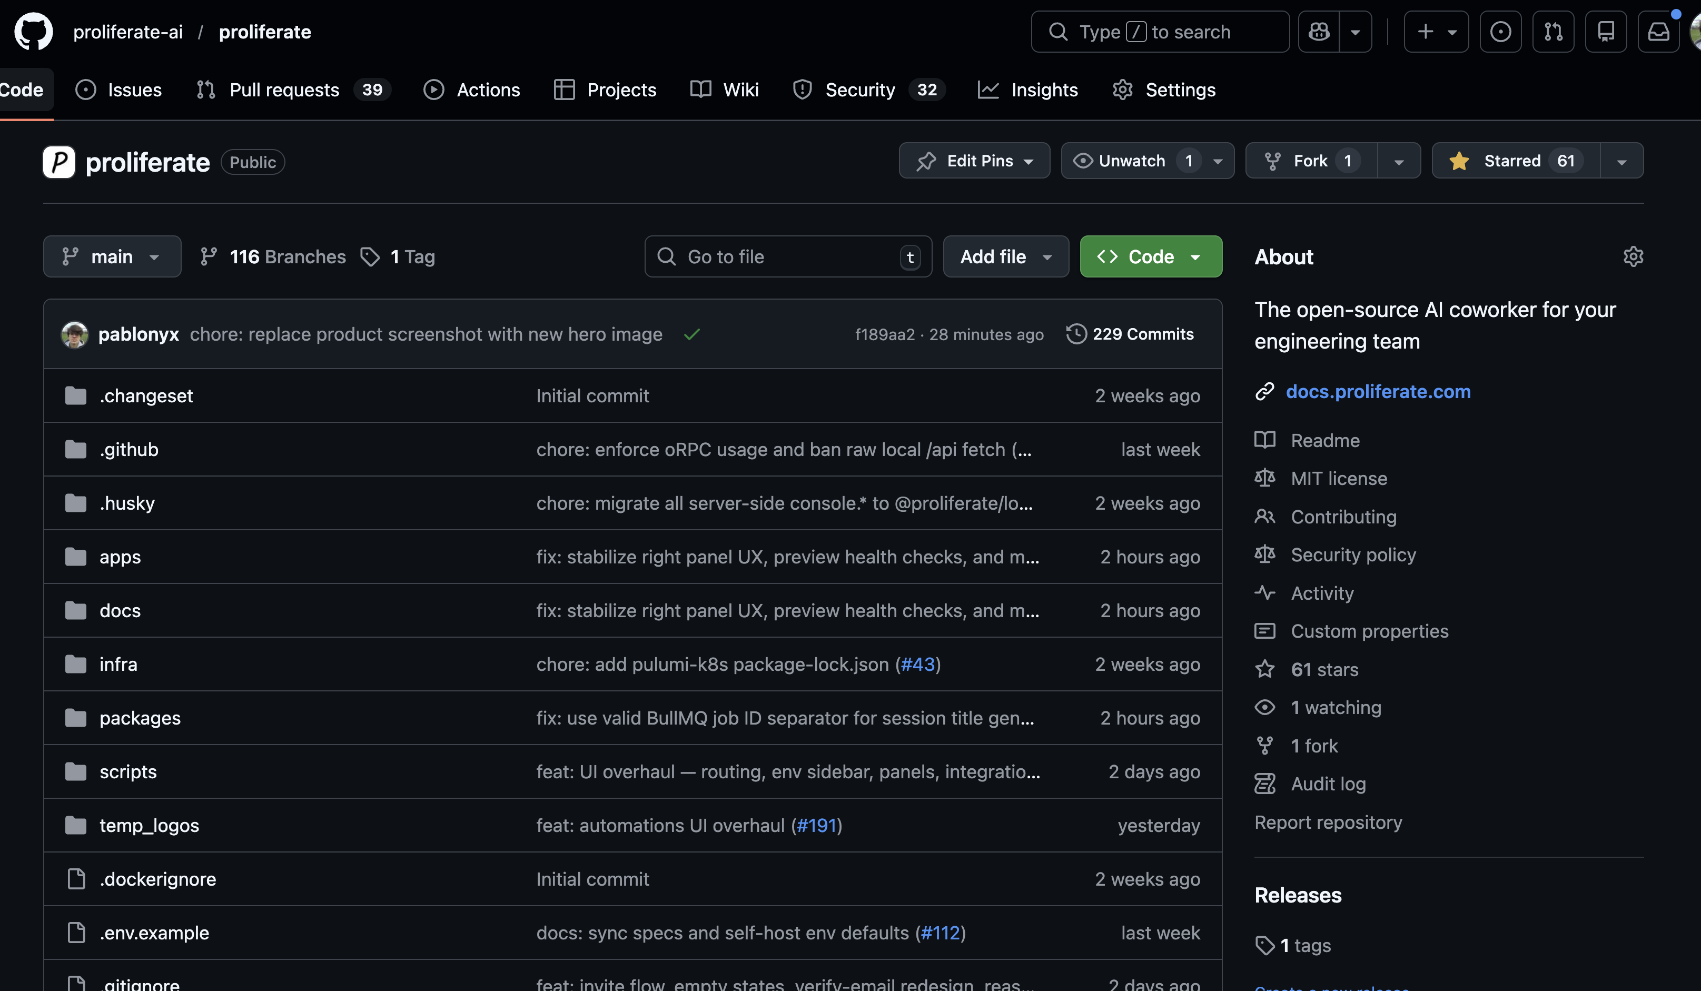Switch to the Settings tab
Screen dimensions: 1701x991
[1163, 89]
